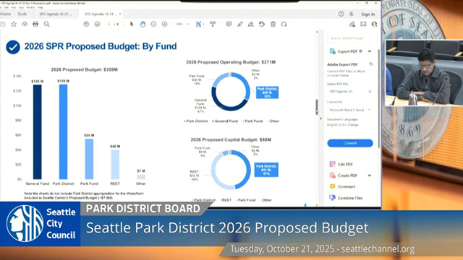Add the document to starred files
The width and height of the screenshot is (463, 260).
click(x=14, y=24)
